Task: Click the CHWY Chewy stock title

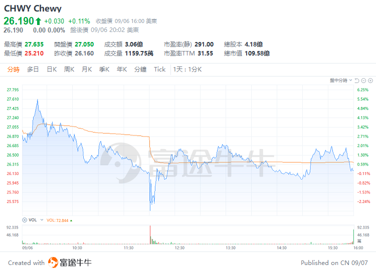Action: tap(33, 8)
